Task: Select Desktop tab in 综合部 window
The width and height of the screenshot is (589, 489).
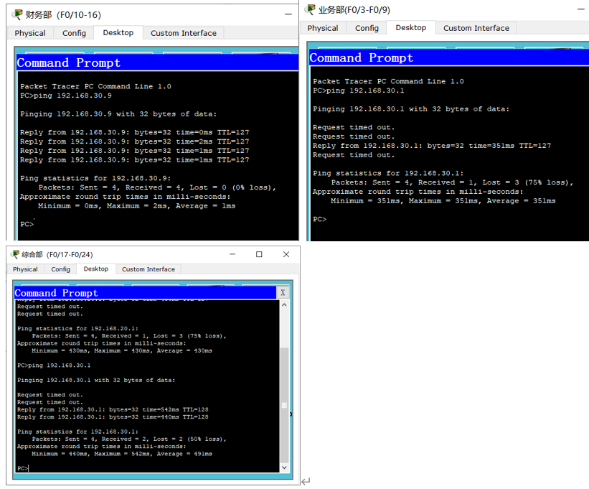Action: tap(96, 269)
